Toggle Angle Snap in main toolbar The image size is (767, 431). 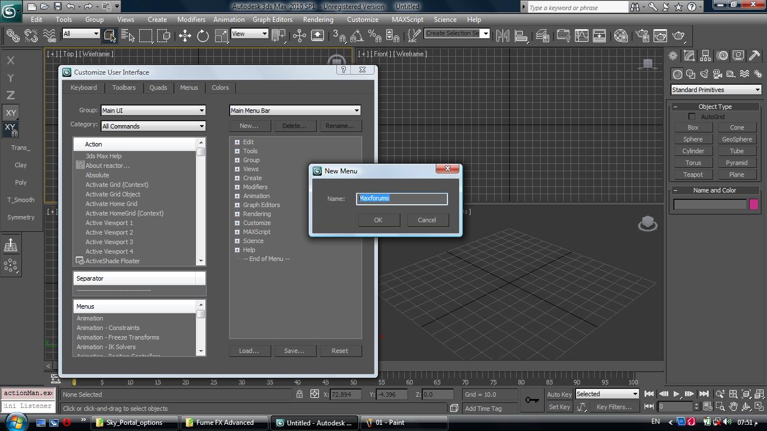click(357, 36)
